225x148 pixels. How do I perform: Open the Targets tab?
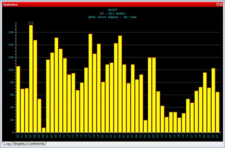(19, 144)
